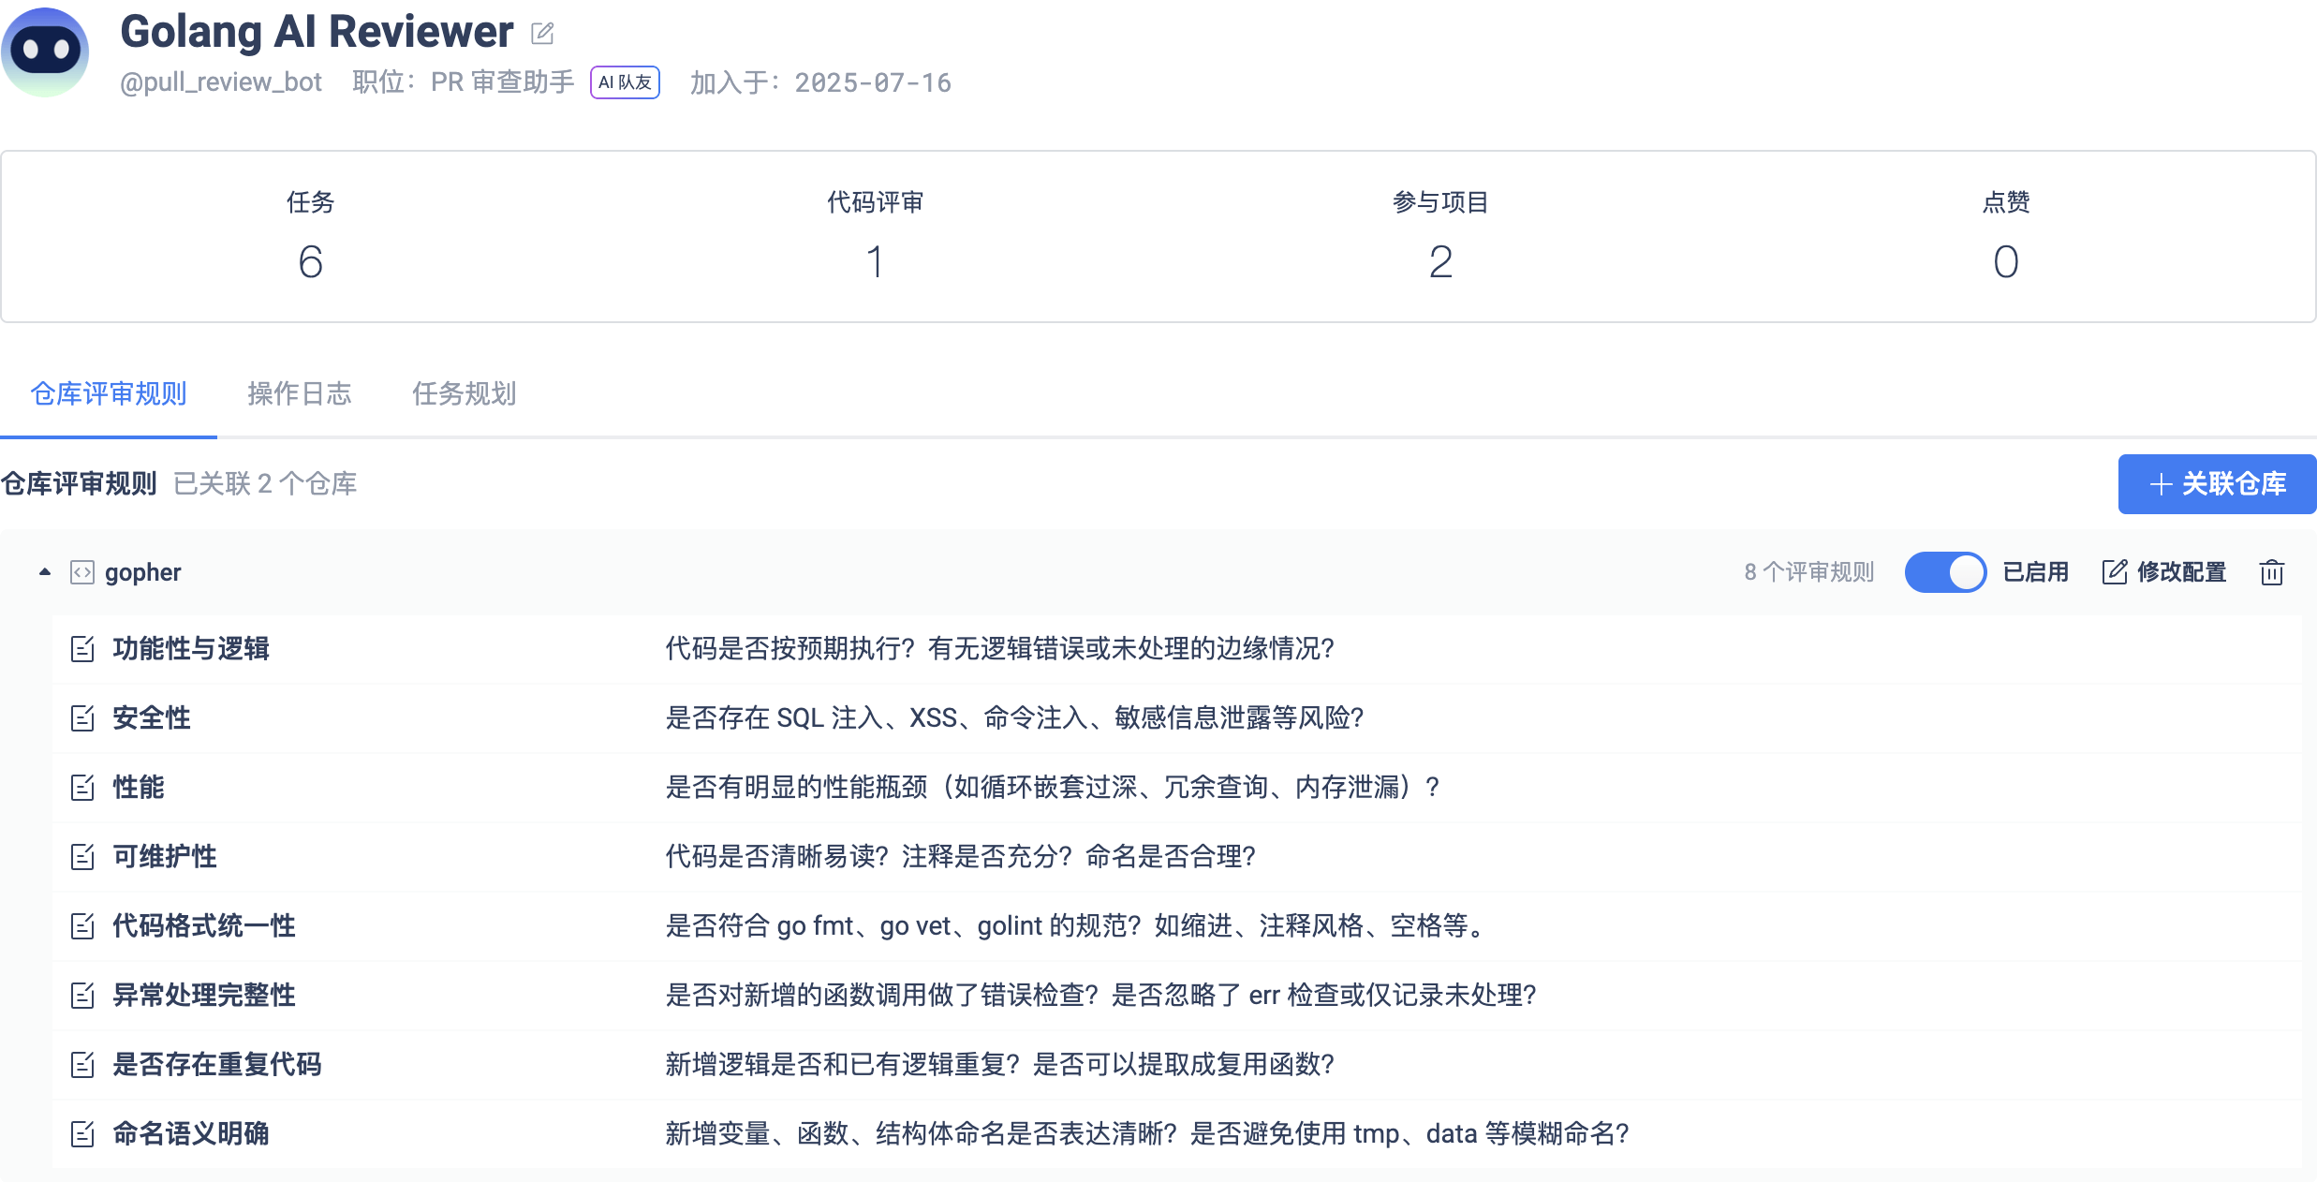Click the code repository icon next to gopher
2317x1182 pixels.
82,572
